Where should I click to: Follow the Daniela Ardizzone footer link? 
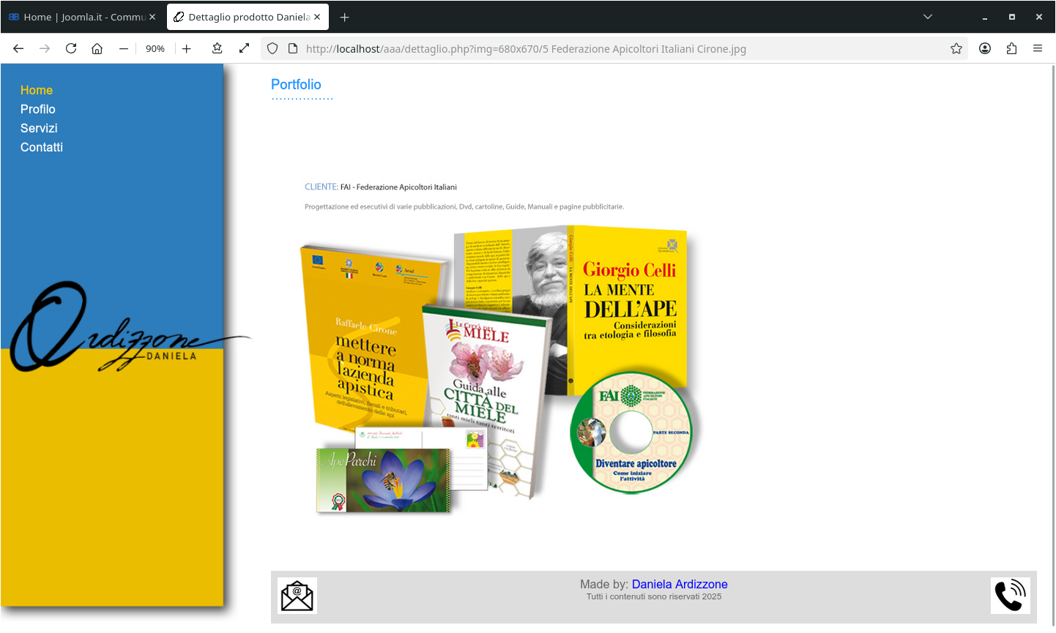coord(680,584)
